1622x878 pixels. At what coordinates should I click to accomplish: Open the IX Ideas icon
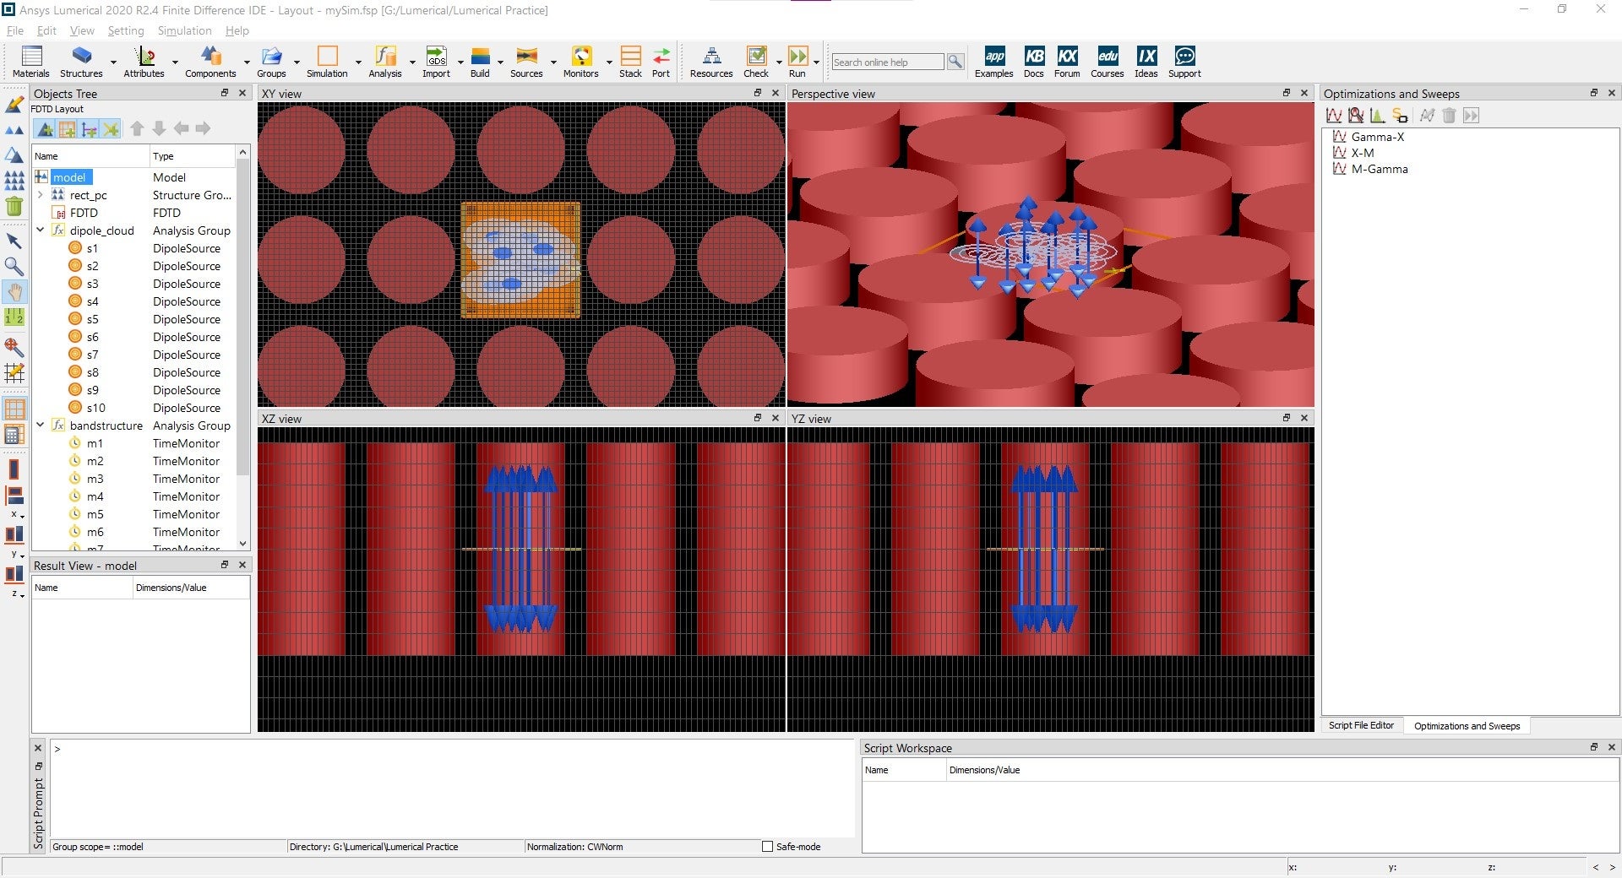pos(1146,57)
